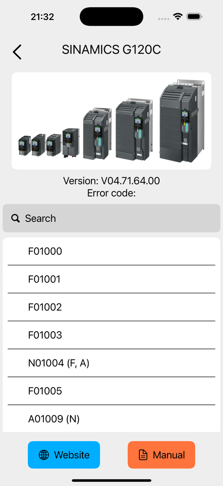The width and height of the screenshot is (223, 486).
Task: Select error code F01003
Action: click(111, 335)
